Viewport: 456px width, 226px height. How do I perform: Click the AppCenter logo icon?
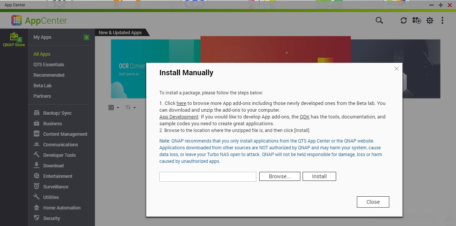(x=17, y=20)
